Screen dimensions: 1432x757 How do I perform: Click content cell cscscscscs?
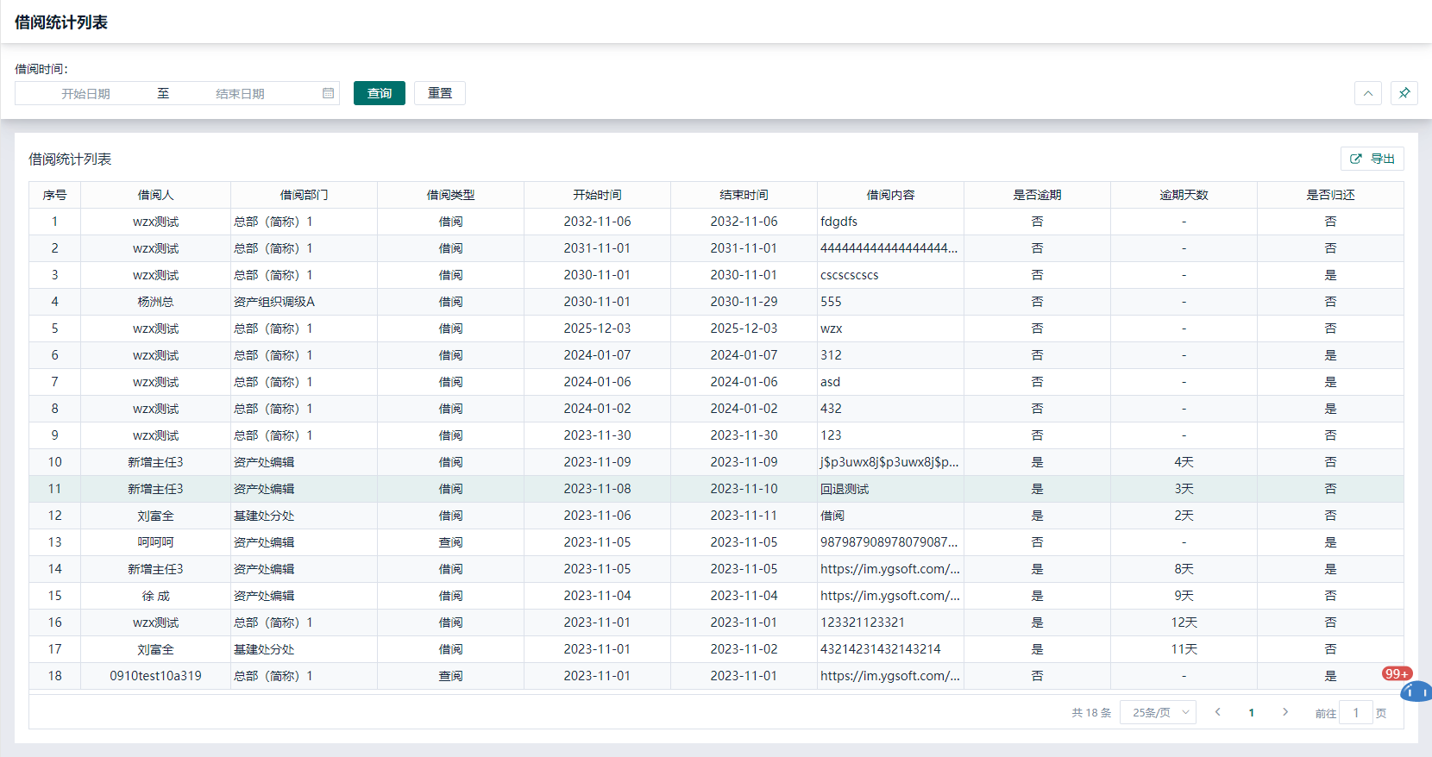pyautogui.click(x=890, y=275)
